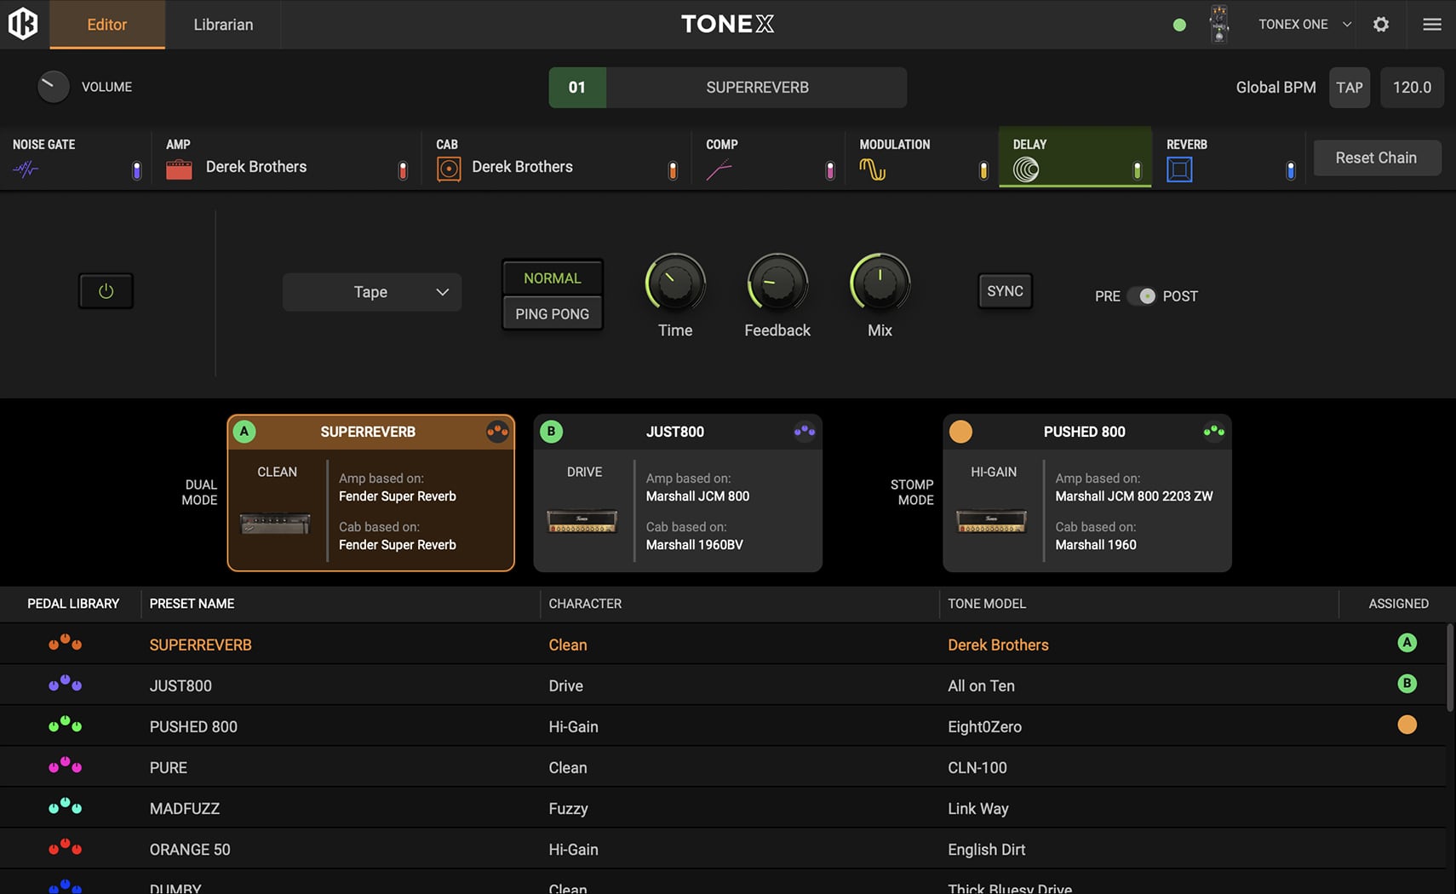The width and height of the screenshot is (1456, 894).
Task: Switch to the Editor tab
Action: point(107,25)
